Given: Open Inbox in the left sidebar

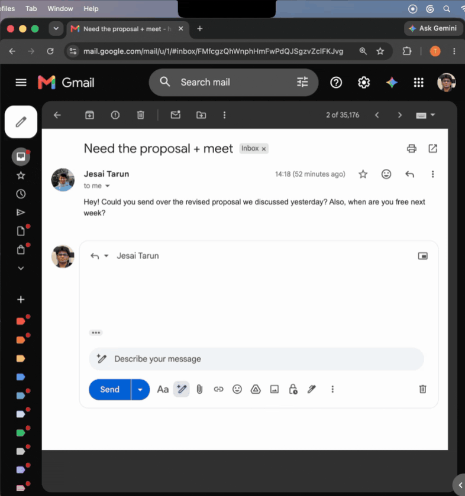Looking at the screenshot, I should click(21, 156).
